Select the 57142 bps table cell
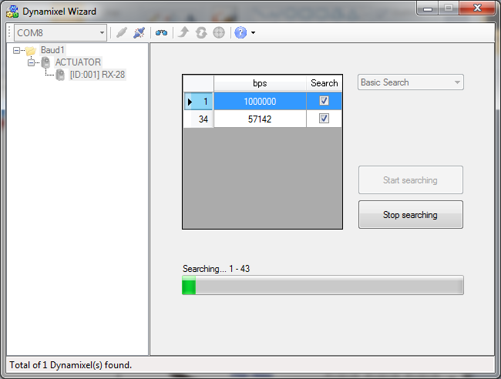 (260, 119)
